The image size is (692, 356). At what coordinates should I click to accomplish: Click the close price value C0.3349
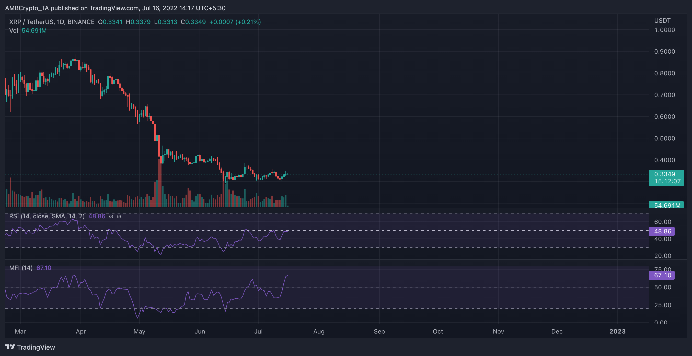pos(193,22)
